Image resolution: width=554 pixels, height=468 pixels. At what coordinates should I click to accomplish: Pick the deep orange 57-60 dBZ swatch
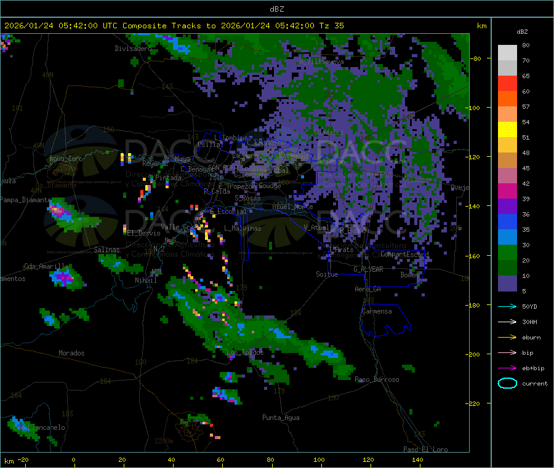click(507, 99)
